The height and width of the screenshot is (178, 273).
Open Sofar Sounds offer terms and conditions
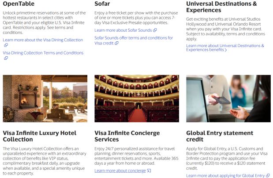point(134,40)
